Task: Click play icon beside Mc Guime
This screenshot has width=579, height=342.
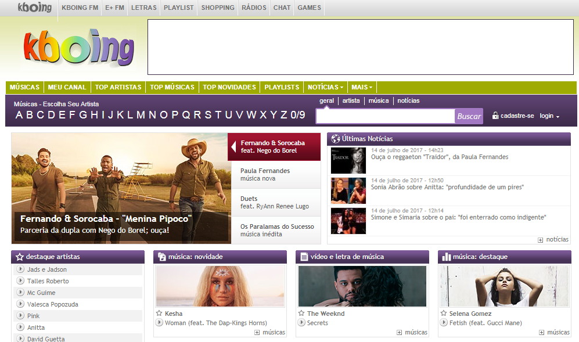Action: [x=21, y=292]
